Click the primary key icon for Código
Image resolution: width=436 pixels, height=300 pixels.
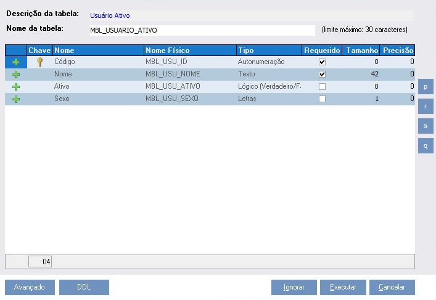40,62
